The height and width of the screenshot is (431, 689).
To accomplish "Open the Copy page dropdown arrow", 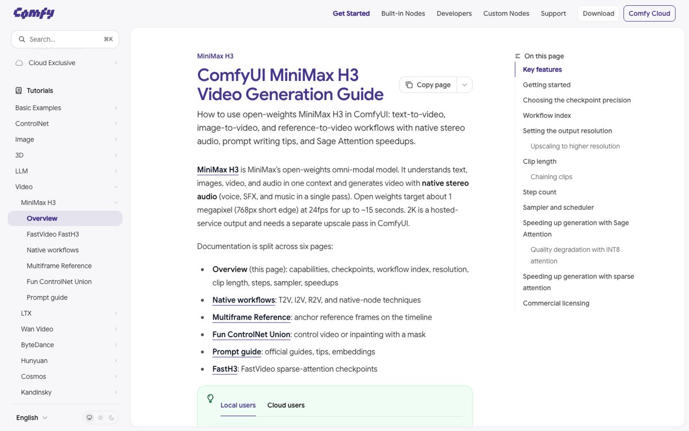I will [465, 85].
